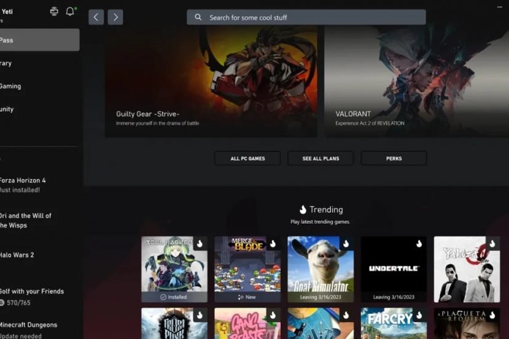This screenshot has width=509, height=339.
Task: Click the gamerscore icon beside 570/765
Action: [2, 303]
